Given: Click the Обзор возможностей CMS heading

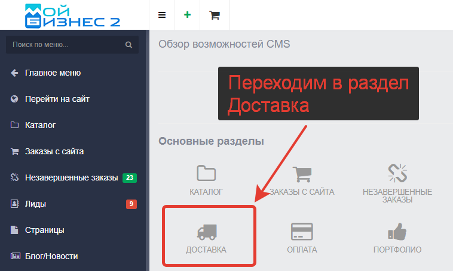Looking at the screenshot, I should tap(224, 44).
